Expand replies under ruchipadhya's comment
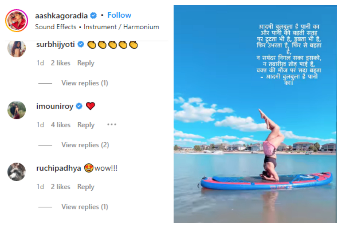 [85, 207]
